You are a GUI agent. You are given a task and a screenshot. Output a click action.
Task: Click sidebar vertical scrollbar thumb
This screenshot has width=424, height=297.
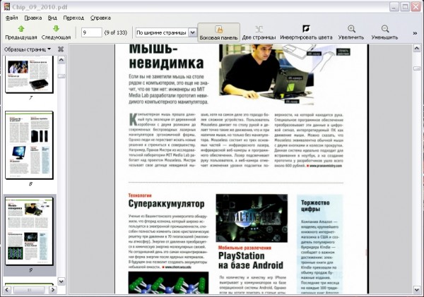(61, 76)
